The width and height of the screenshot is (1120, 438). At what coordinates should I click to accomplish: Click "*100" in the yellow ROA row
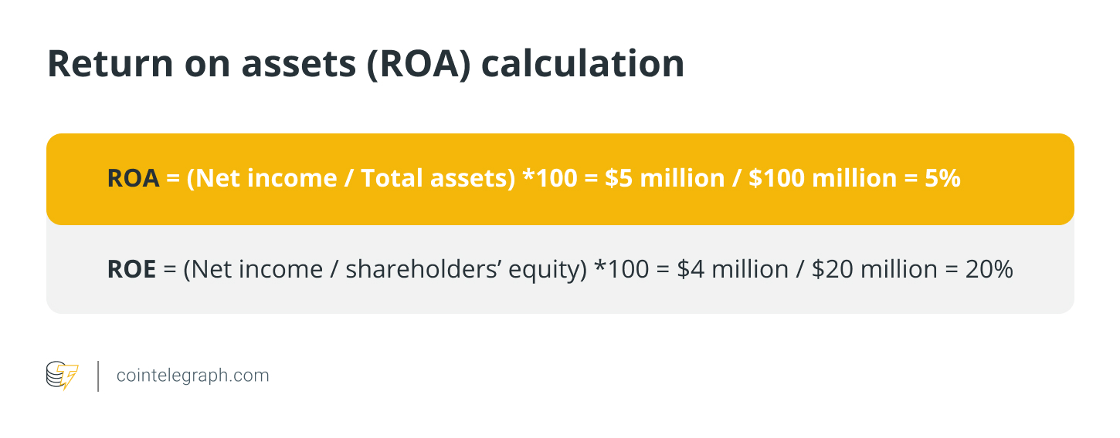(x=551, y=179)
